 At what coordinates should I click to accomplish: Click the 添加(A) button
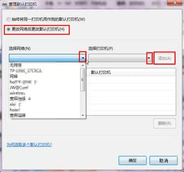click(164, 58)
